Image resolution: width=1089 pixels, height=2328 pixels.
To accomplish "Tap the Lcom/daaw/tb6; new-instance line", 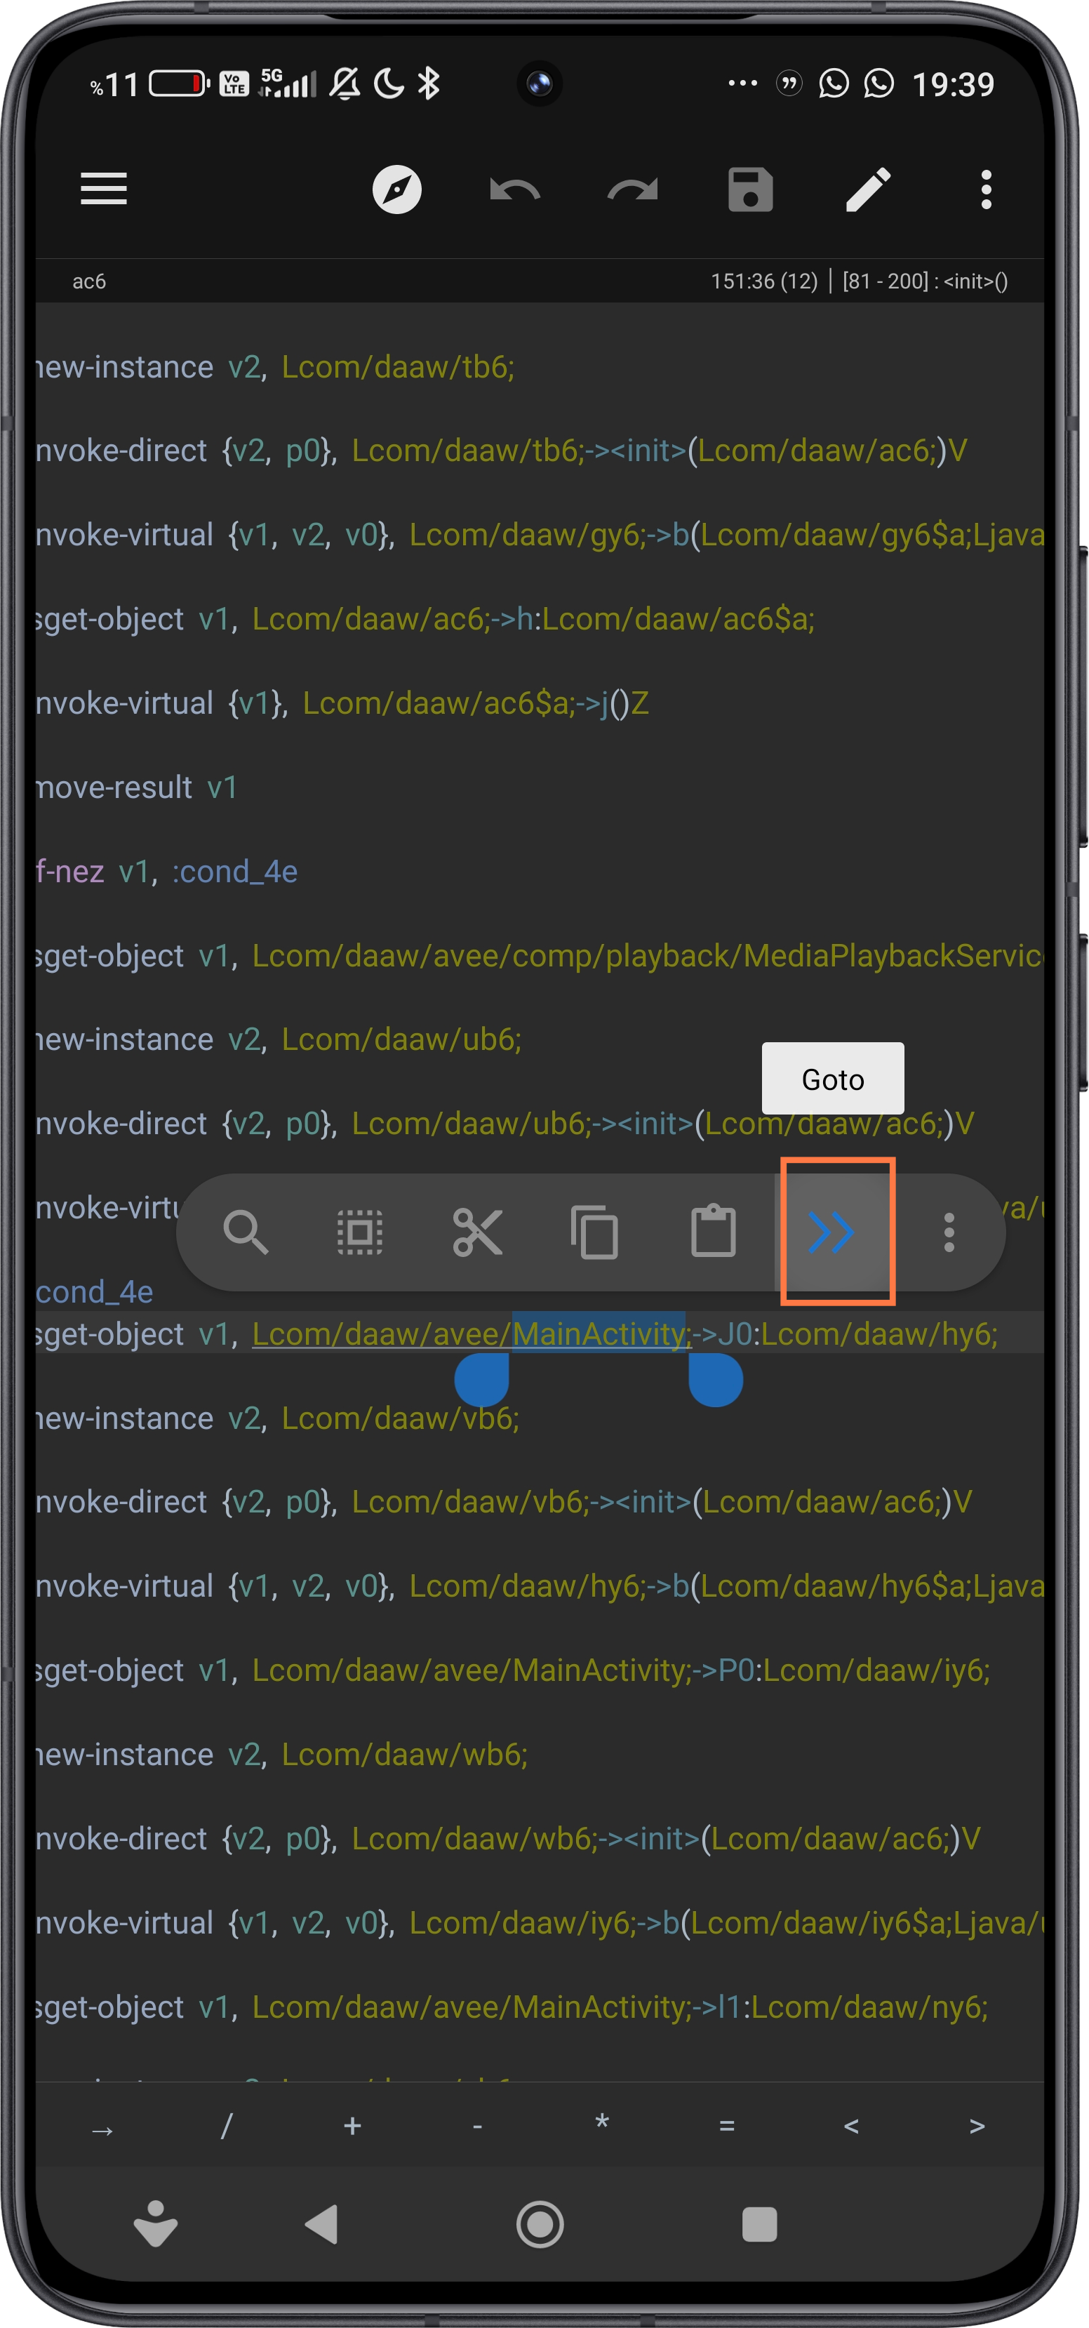I will click(x=275, y=367).
